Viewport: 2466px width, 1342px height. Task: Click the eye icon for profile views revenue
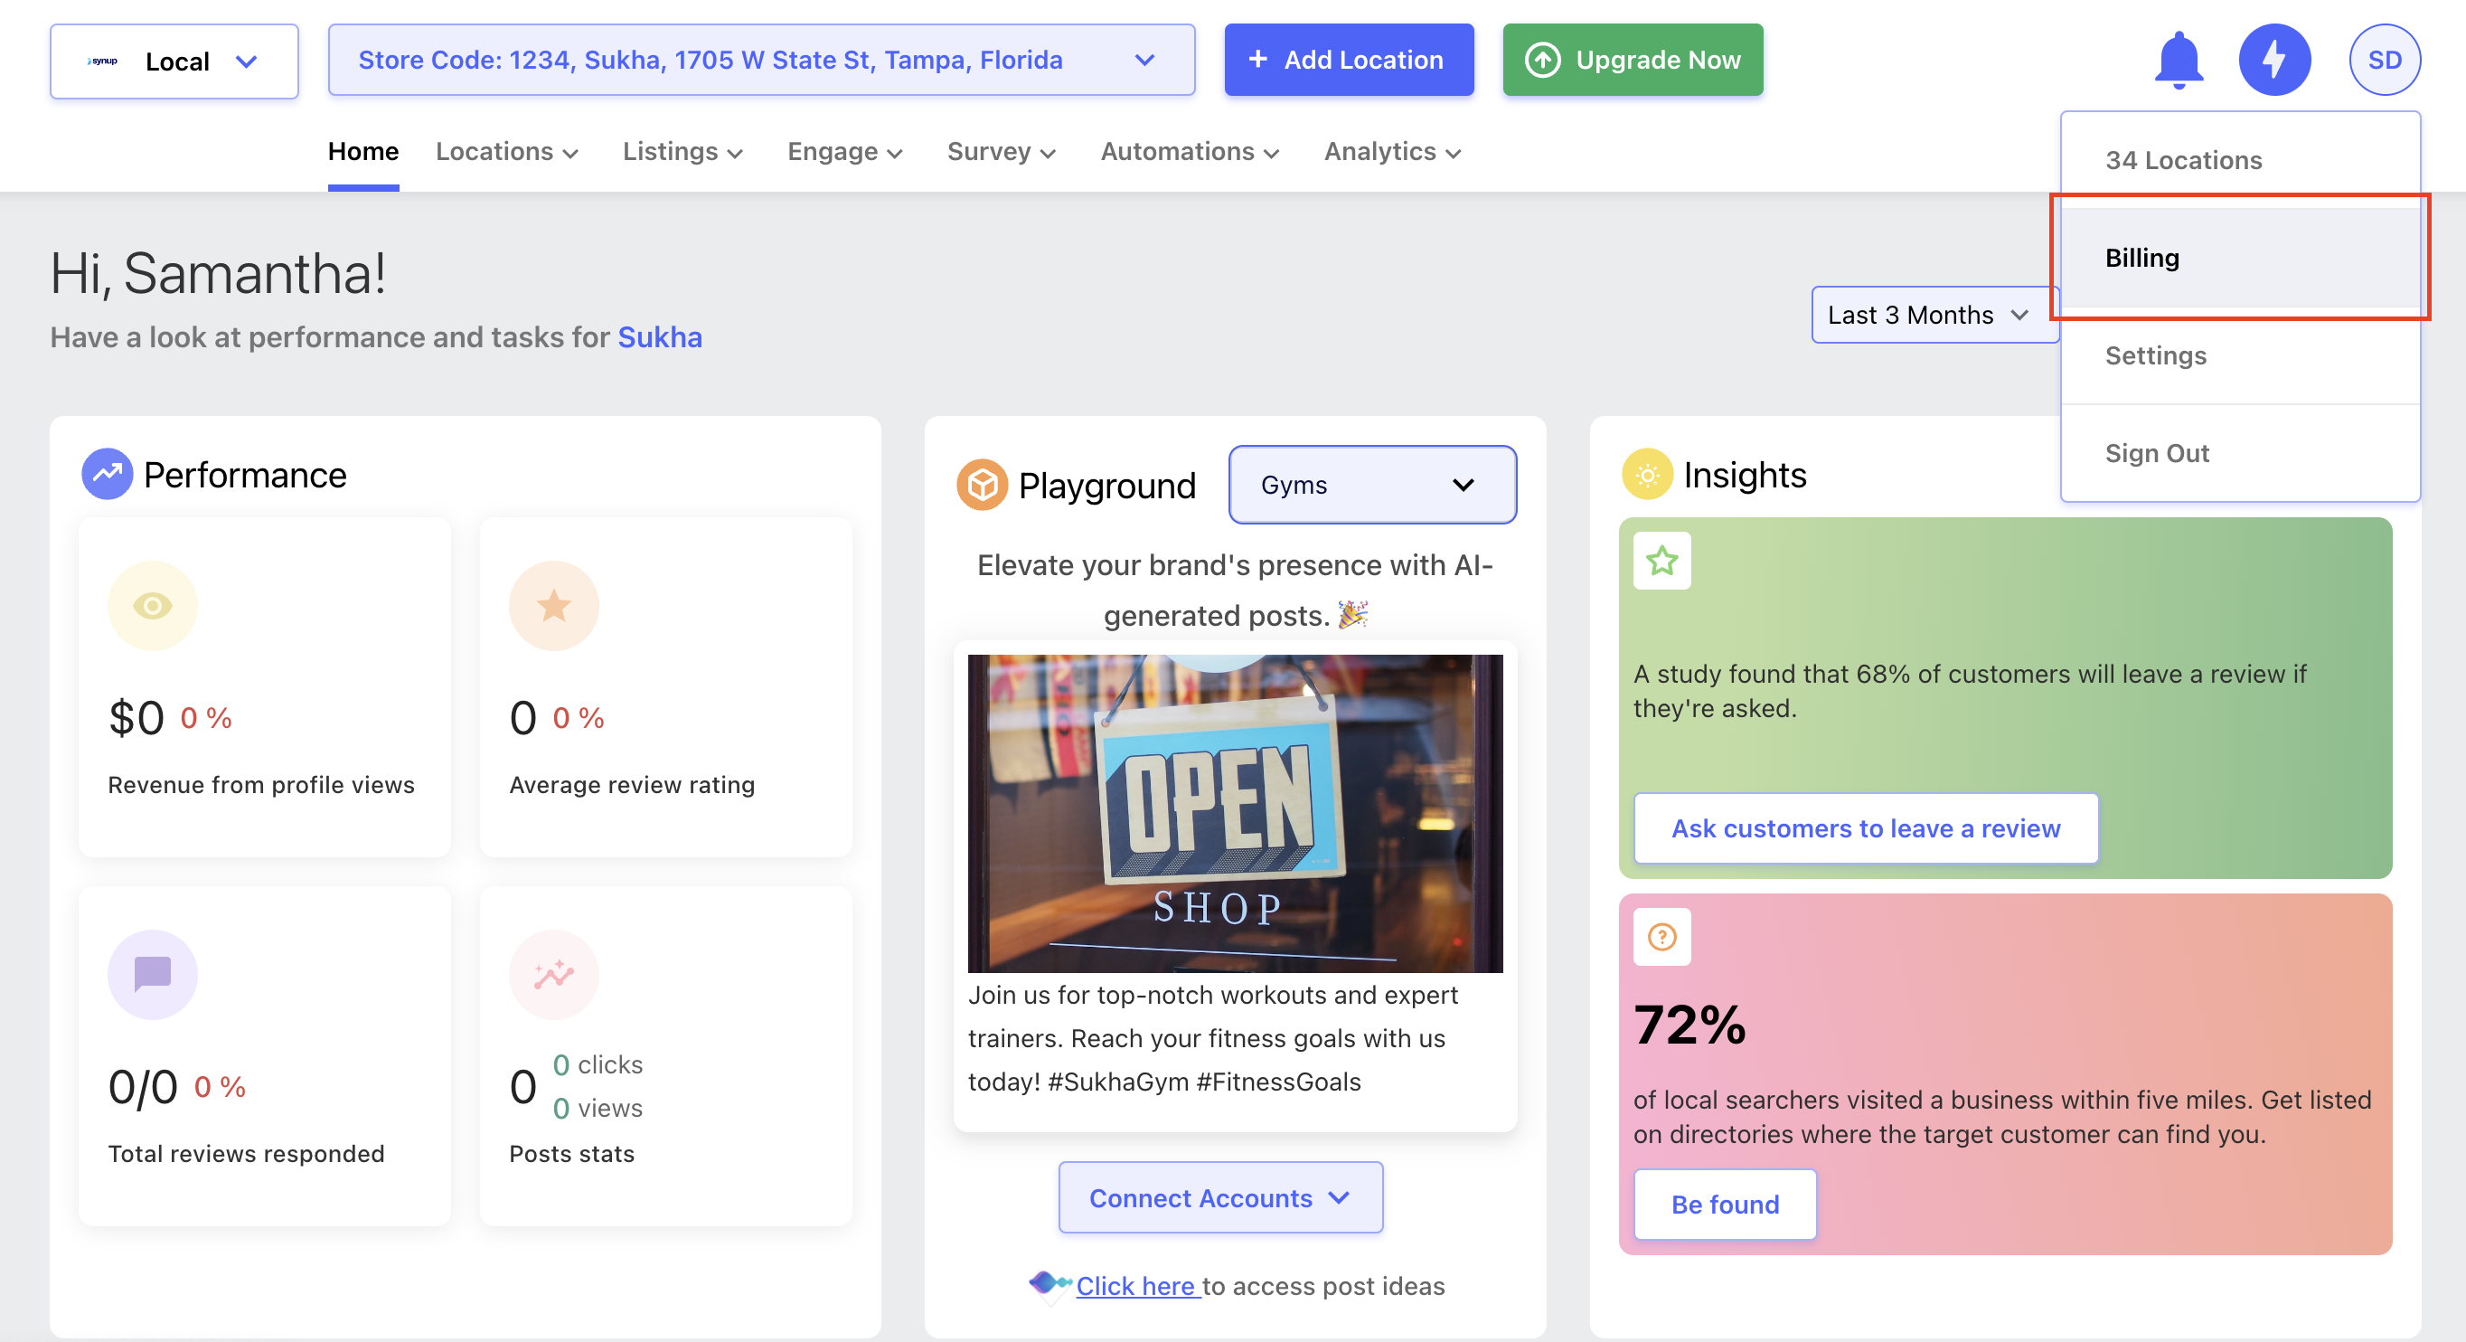tap(152, 605)
